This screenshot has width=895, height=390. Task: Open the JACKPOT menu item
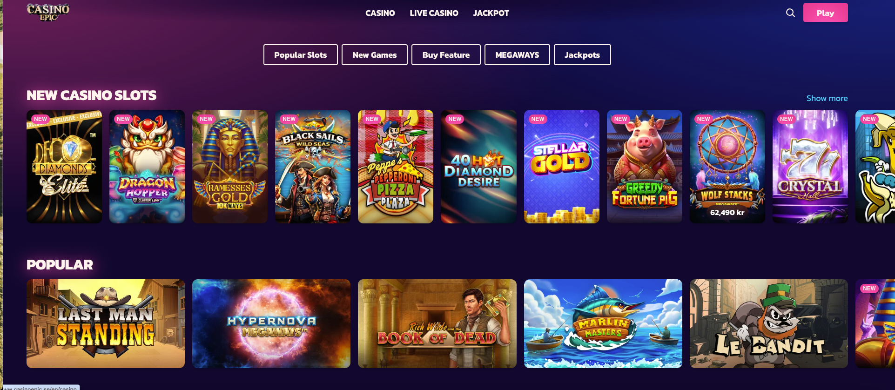point(491,13)
